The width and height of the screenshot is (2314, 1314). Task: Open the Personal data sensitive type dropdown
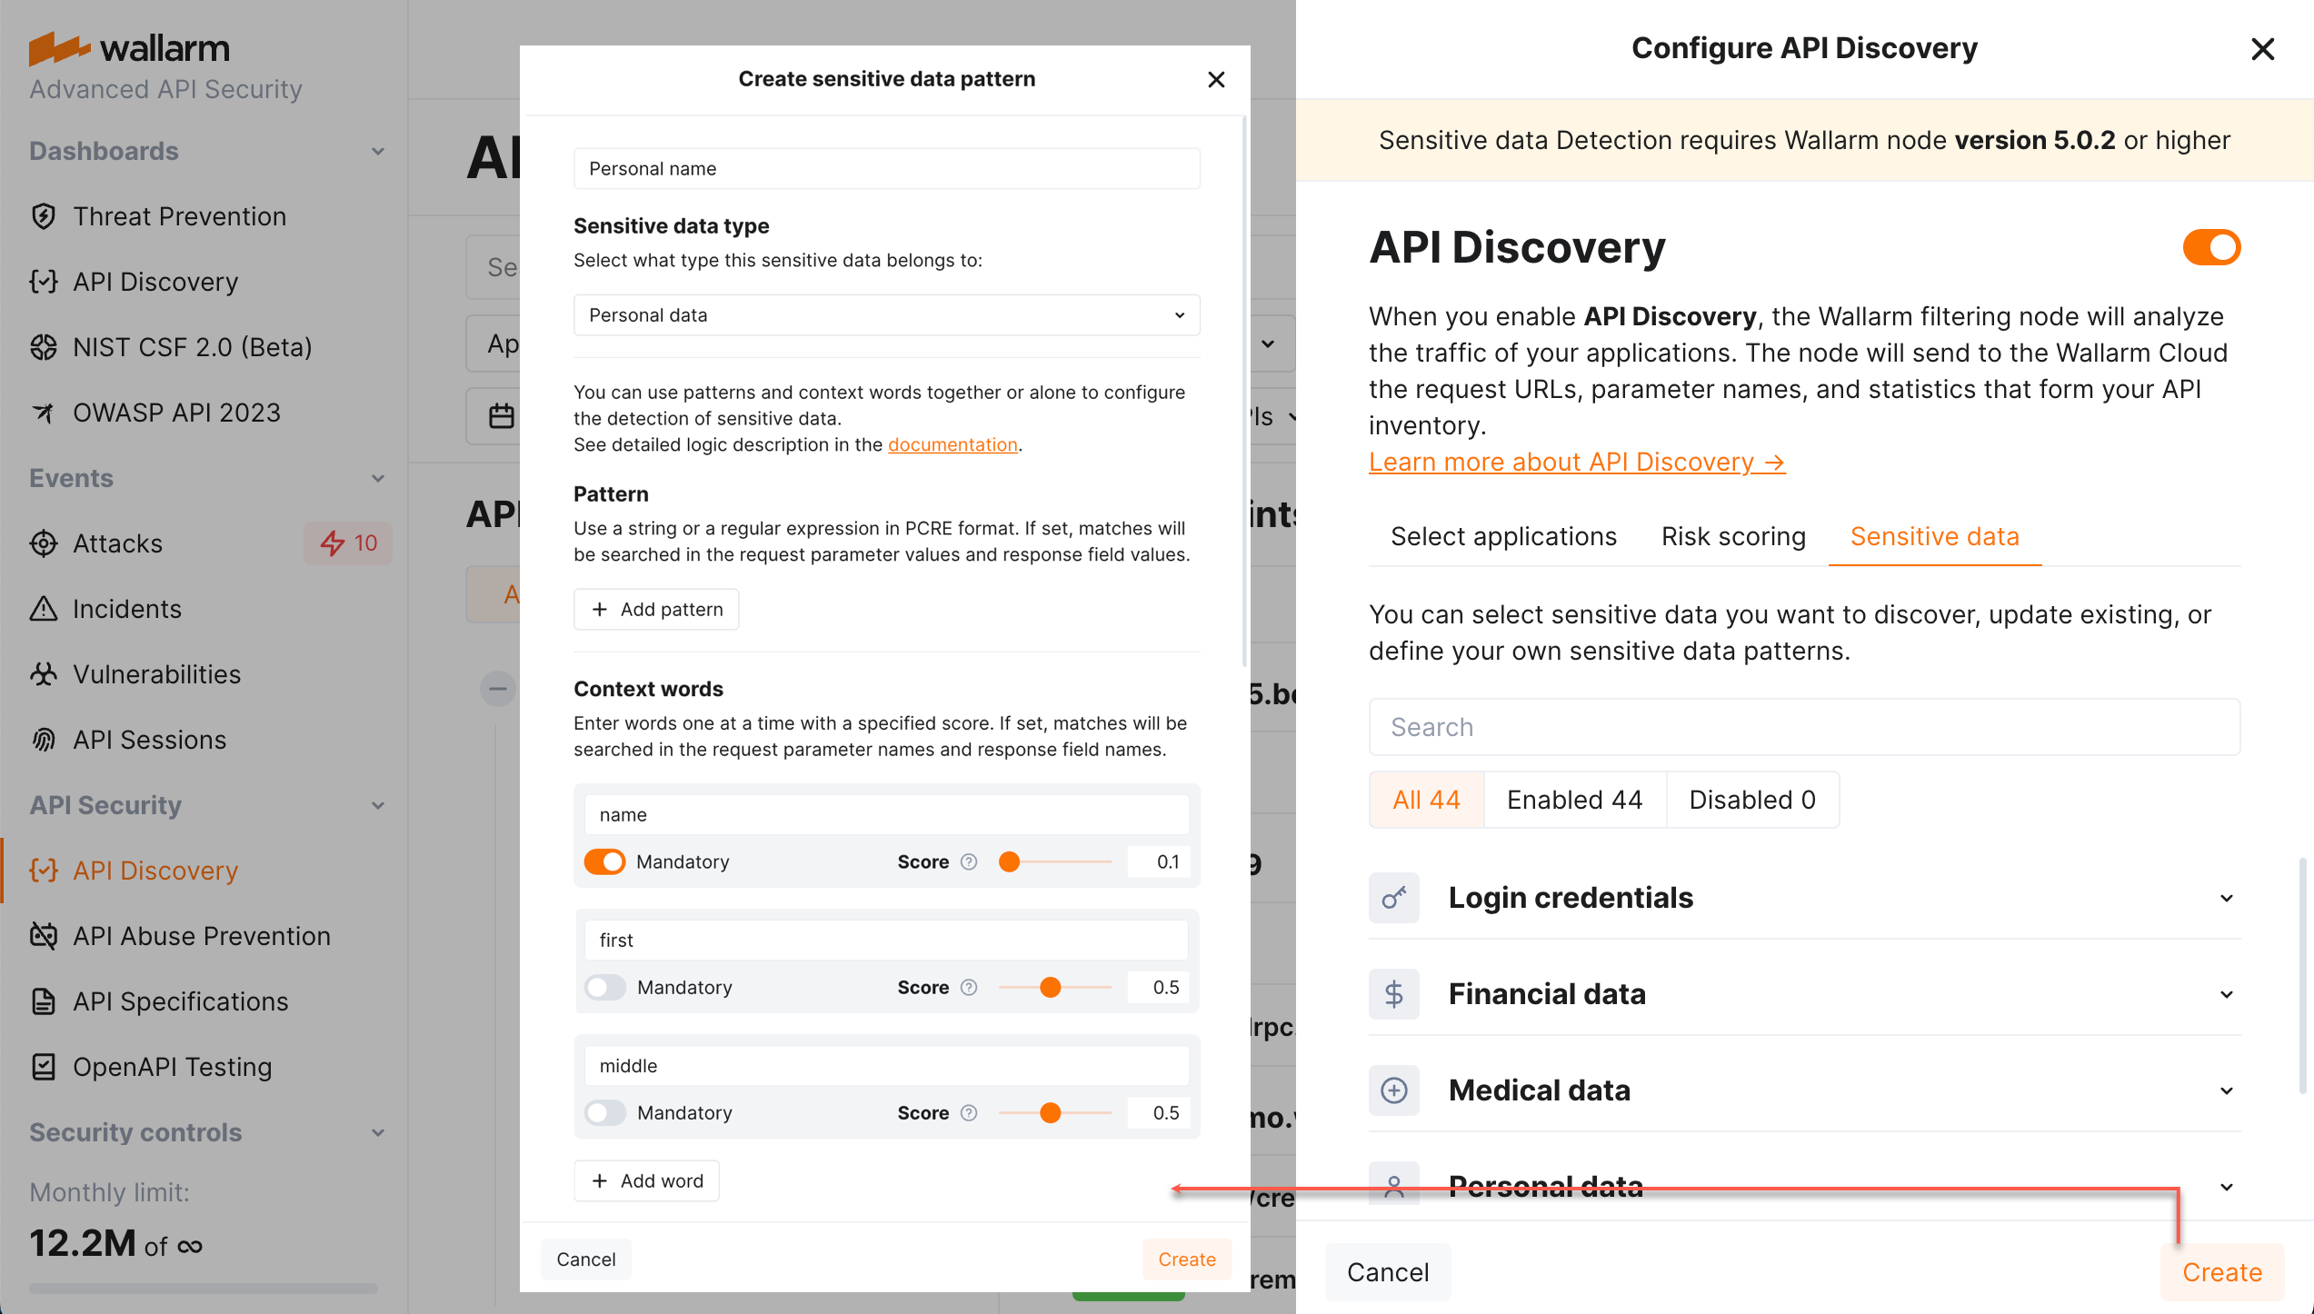886,314
